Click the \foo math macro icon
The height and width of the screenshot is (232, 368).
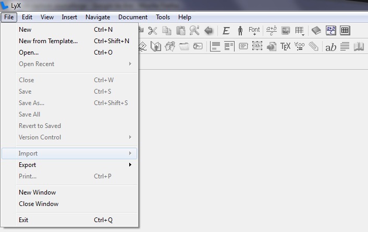[x=300, y=46]
